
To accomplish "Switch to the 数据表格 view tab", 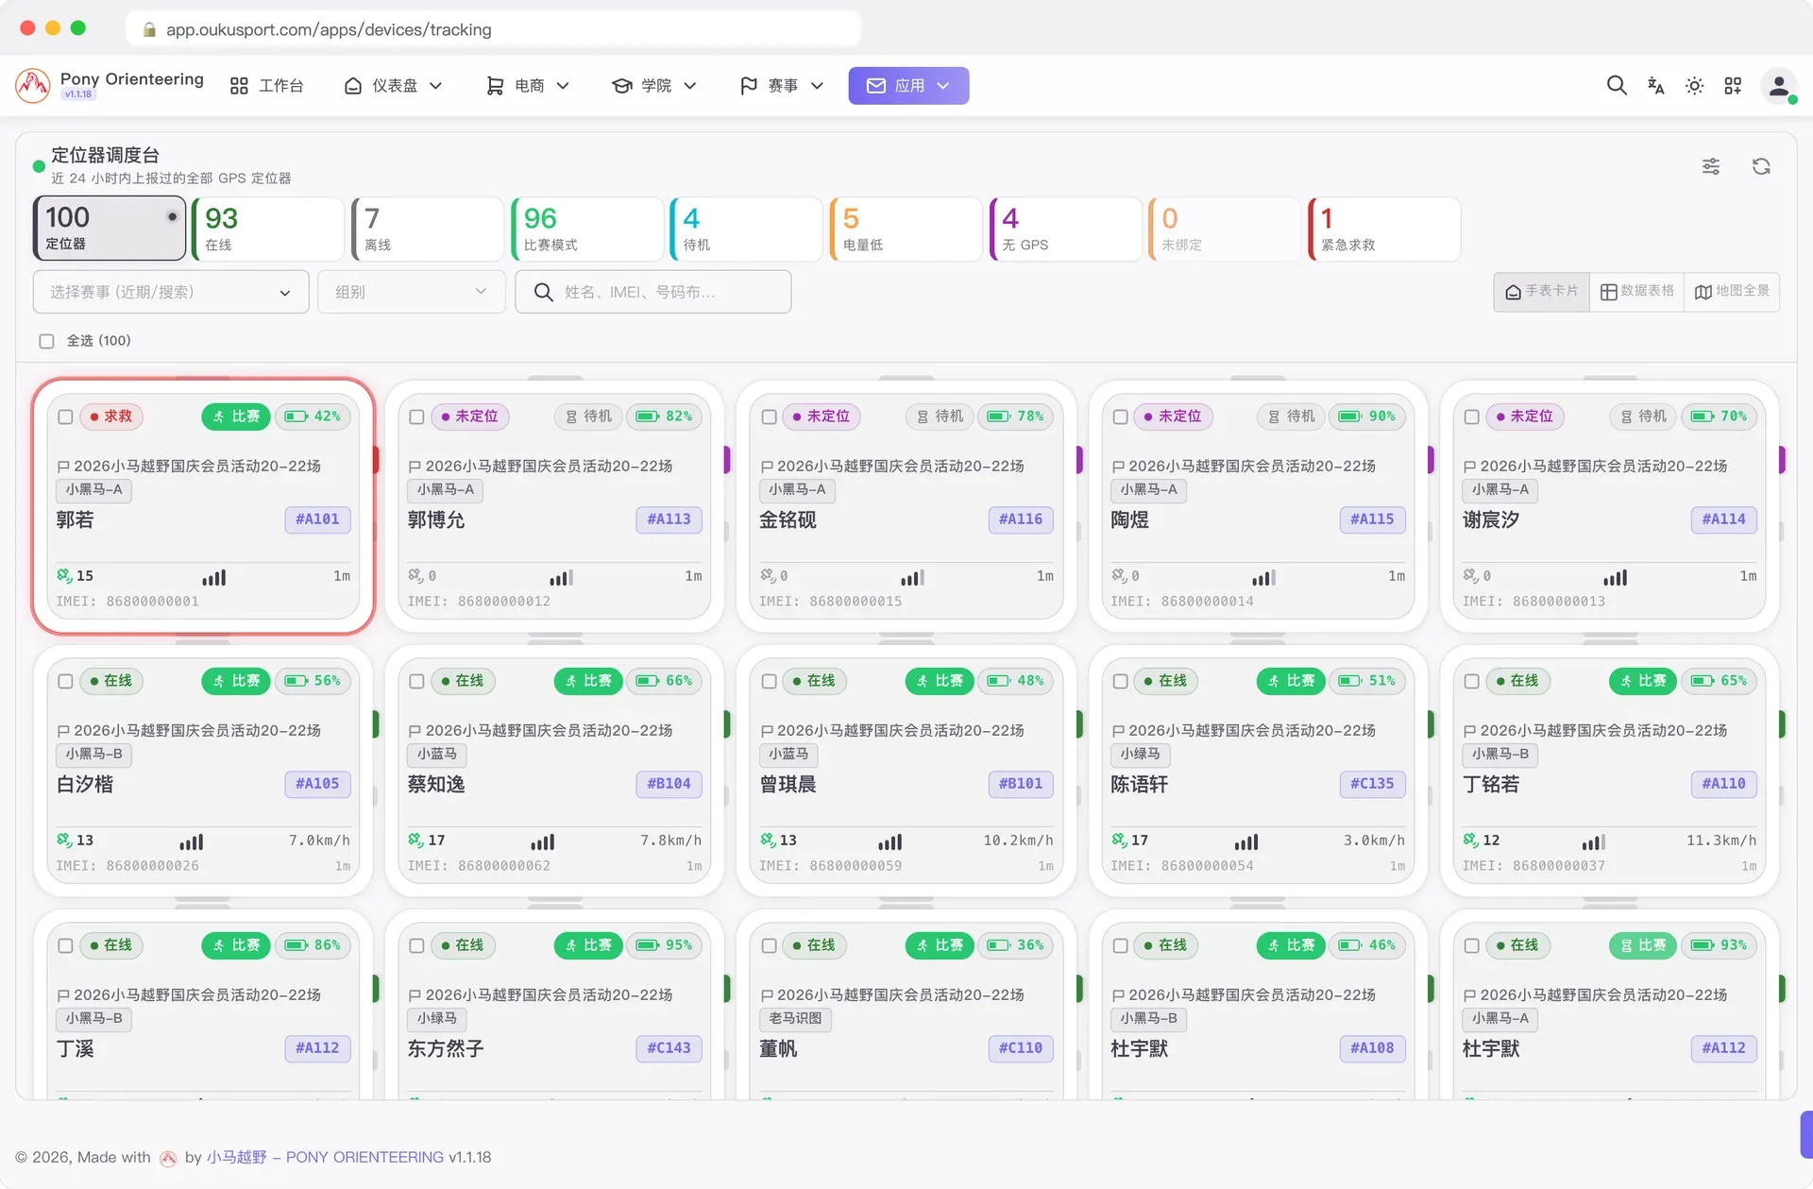I will pyautogui.click(x=1637, y=292).
